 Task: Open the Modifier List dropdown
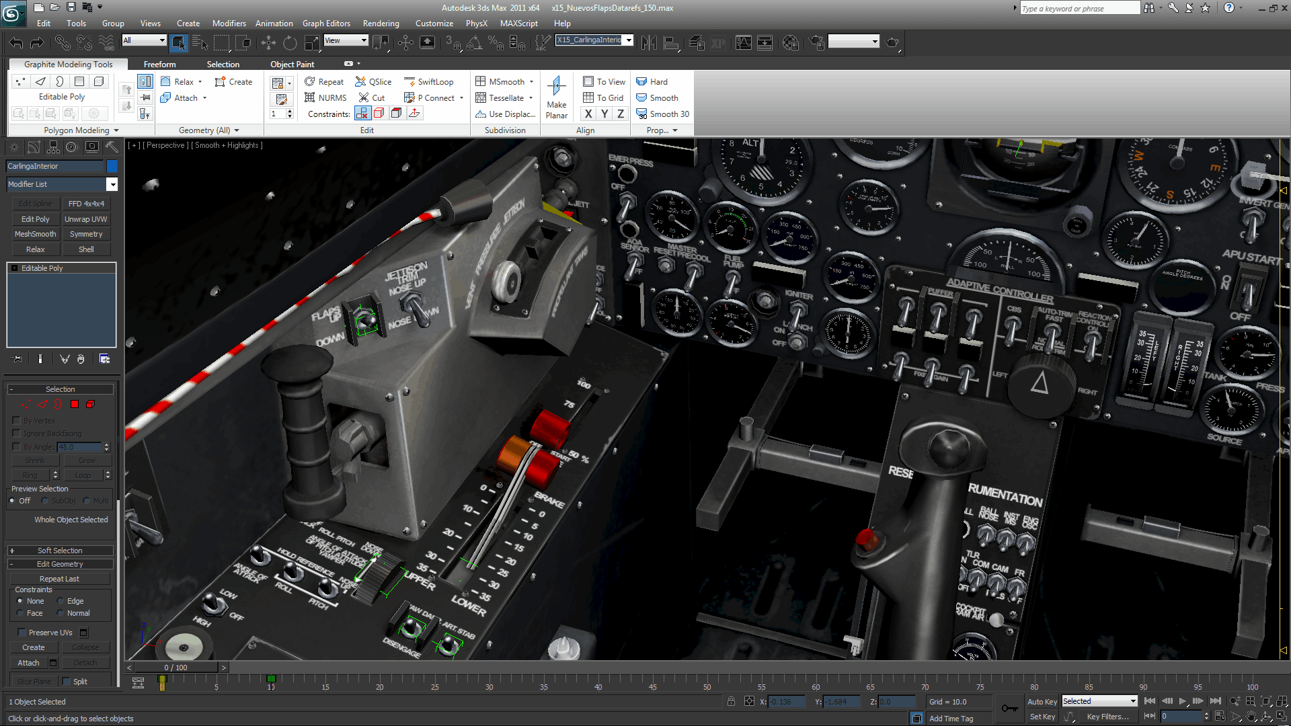tap(112, 184)
